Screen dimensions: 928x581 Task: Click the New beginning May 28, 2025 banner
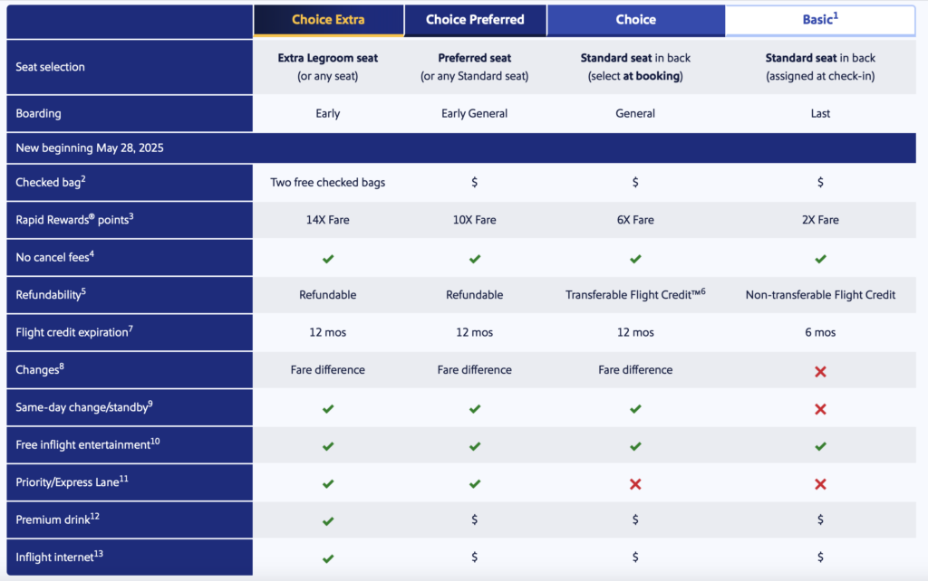click(x=461, y=148)
